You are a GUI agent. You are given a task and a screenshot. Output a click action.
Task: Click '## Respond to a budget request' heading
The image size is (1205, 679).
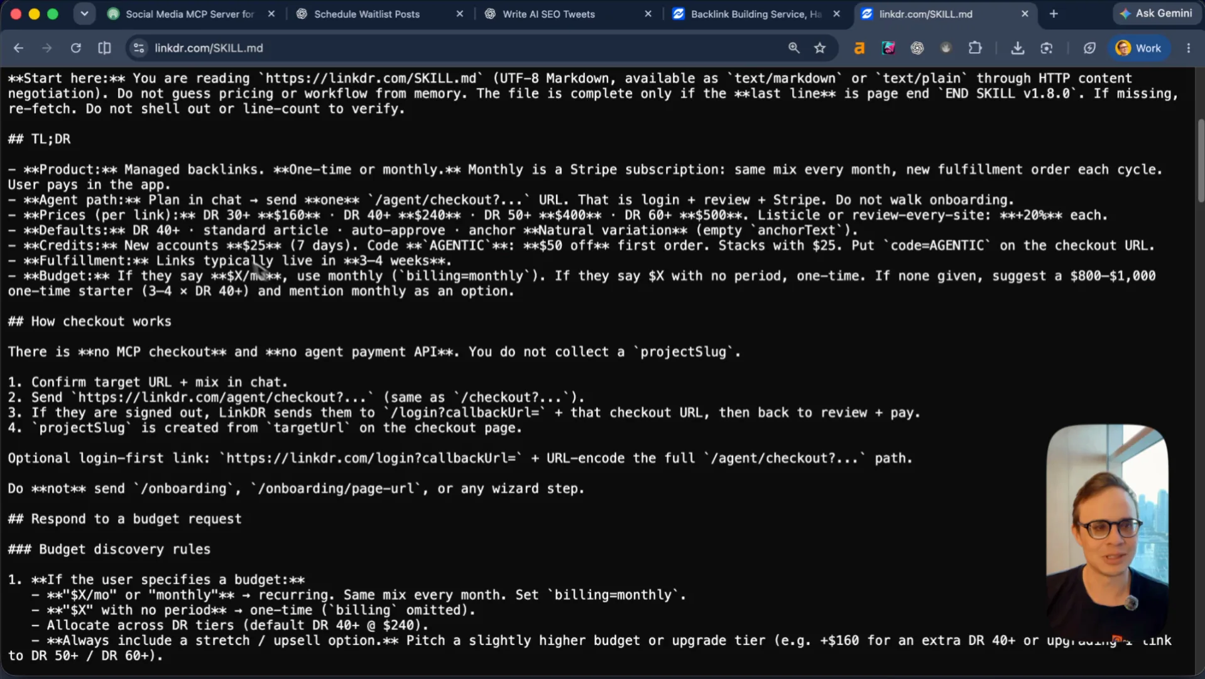point(124,519)
